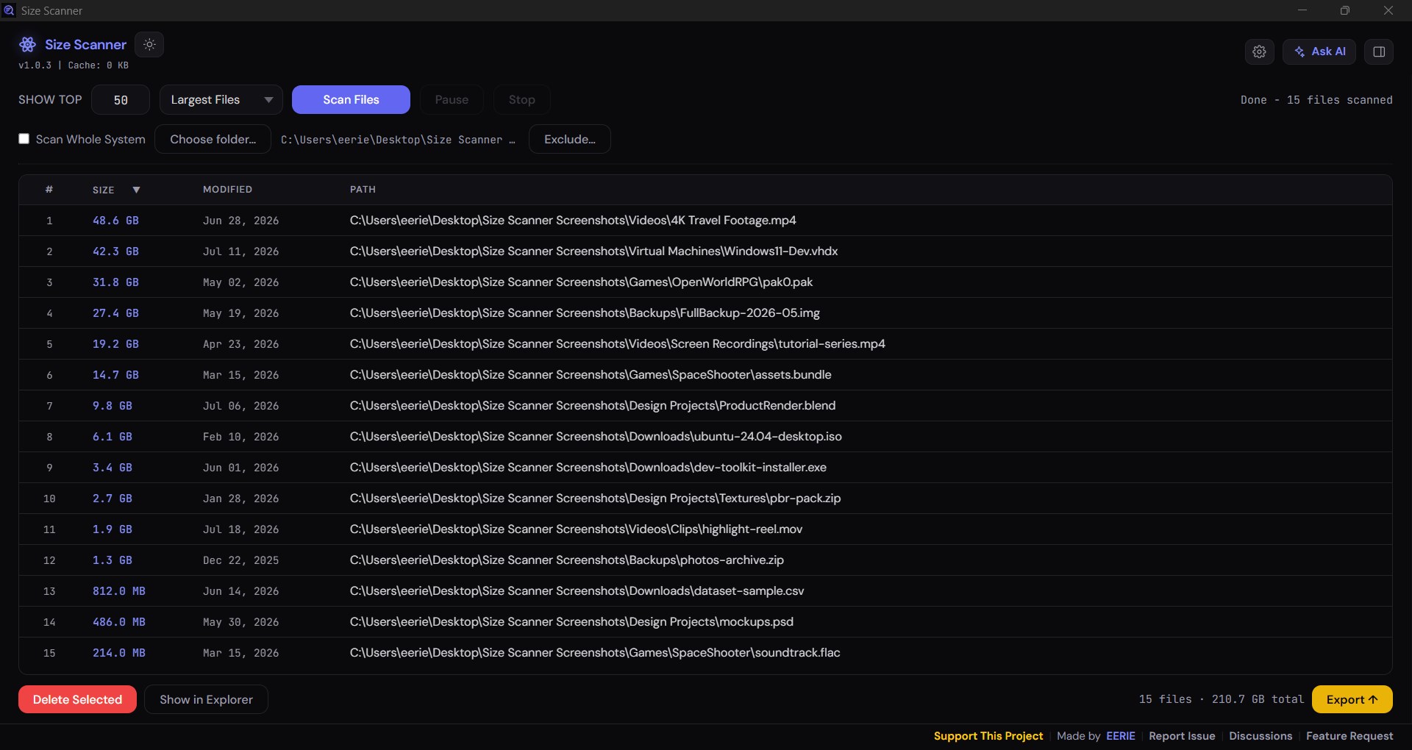Click the Show Top 50 input field
This screenshot has height=750, width=1412.
[x=121, y=100]
